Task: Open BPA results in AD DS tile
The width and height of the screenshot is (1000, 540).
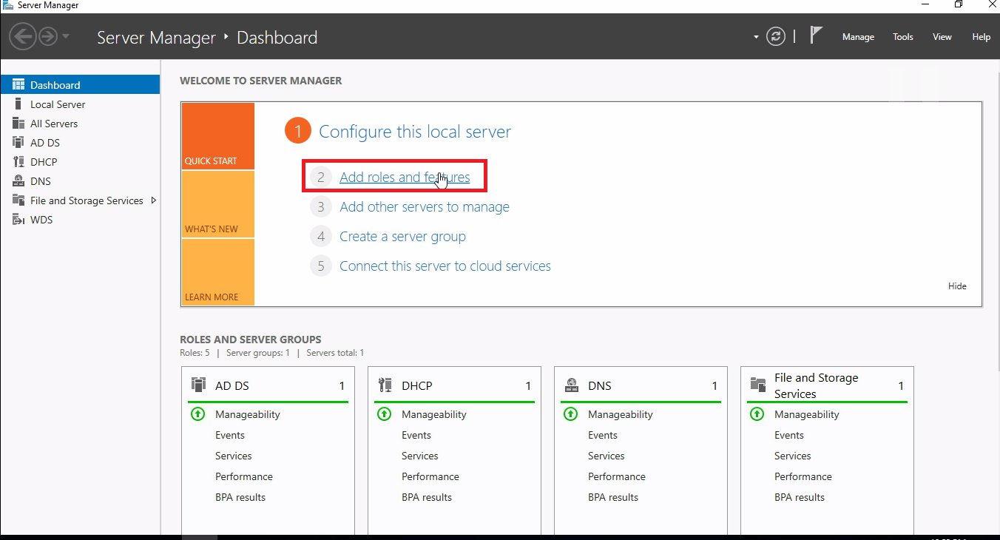Action: click(x=240, y=497)
